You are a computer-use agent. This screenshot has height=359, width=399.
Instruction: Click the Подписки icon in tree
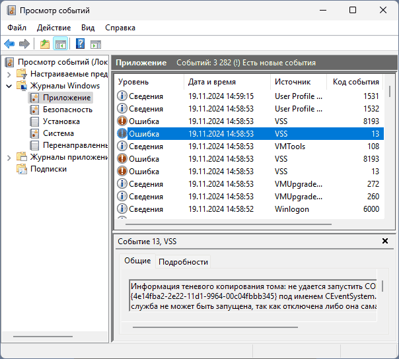coord(22,169)
